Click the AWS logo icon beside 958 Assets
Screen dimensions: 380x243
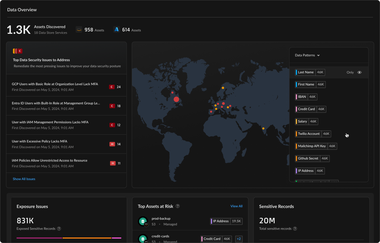(x=79, y=30)
